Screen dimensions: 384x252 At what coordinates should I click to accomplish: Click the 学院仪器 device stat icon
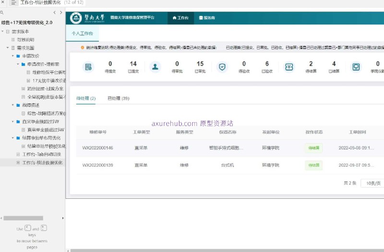356,67
